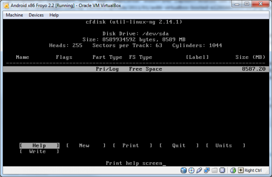
Task: Click the mouse integration globe icon
Action: (x=233, y=170)
